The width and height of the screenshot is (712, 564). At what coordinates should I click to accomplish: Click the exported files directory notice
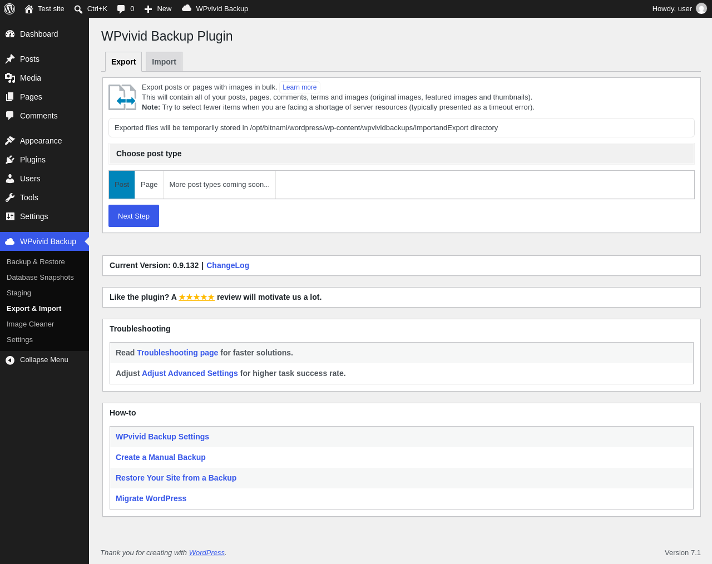click(x=402, y=127)
